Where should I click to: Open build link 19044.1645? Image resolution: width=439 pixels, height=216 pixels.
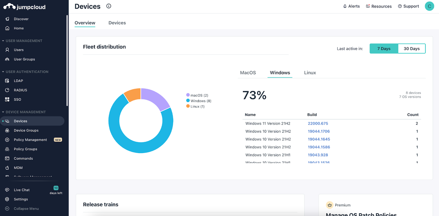pyautogui.click(x=319, y=139)
